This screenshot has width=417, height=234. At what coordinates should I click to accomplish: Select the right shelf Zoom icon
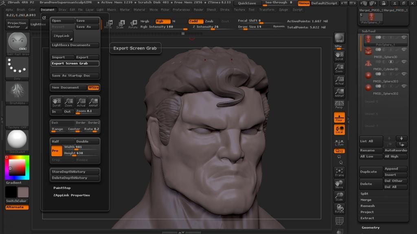(x=339, y=68)
